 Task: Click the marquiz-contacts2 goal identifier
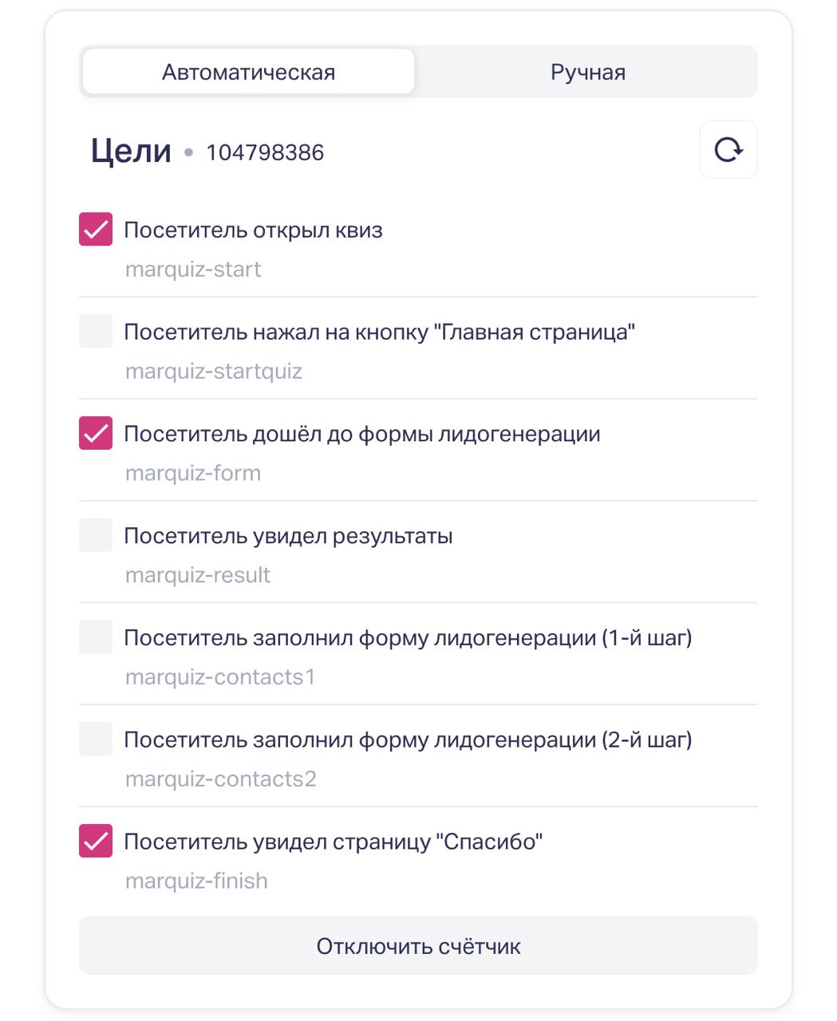[221, 779]
